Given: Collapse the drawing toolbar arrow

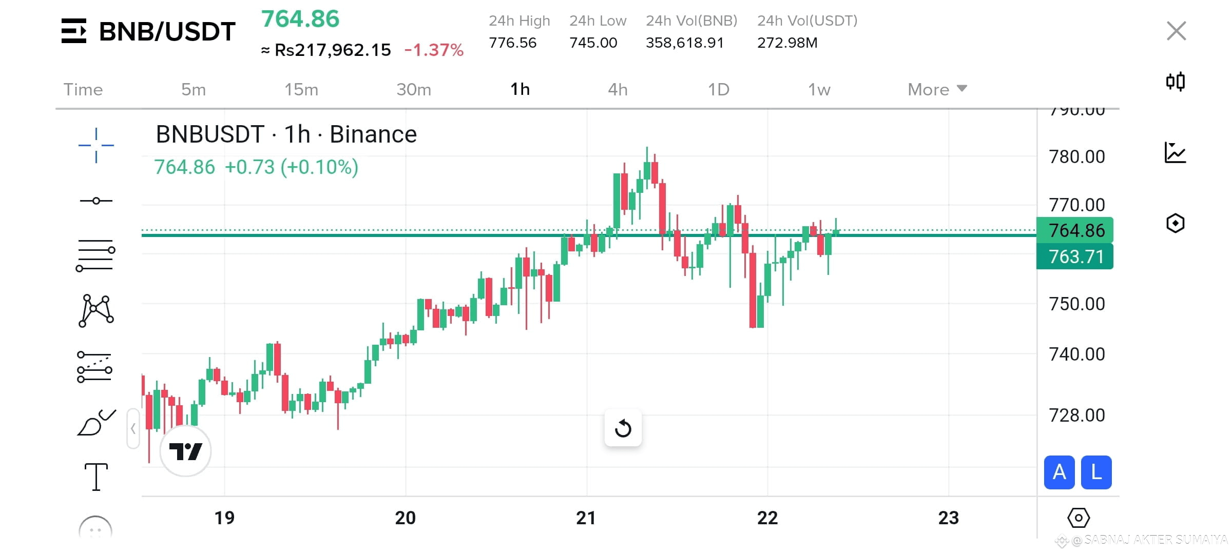Looking at the screenshot, I should coord(133,428).
